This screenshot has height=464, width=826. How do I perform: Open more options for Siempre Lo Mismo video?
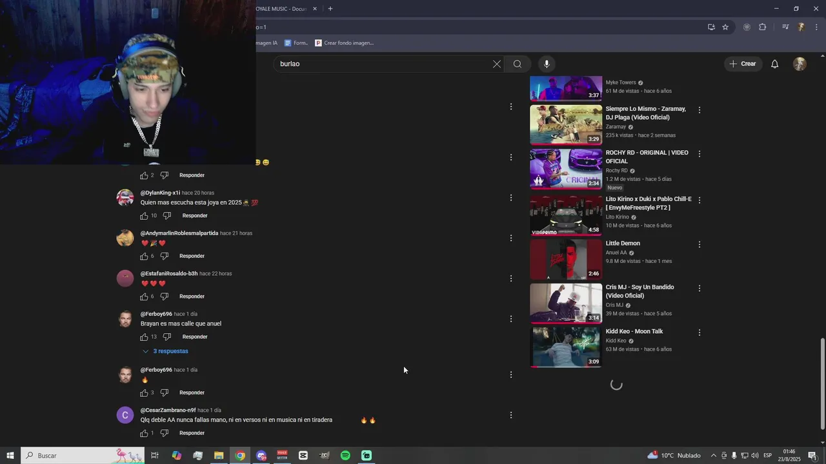point(699,110)
